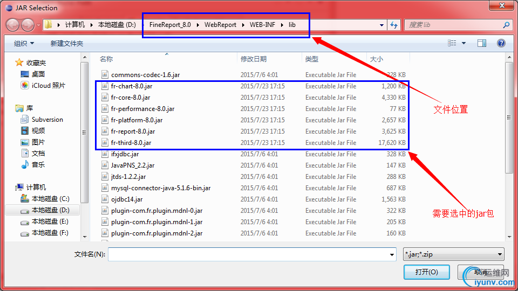Click the fr-platform-8.0.jar file icon
Viewport: 518px width, 291px height.
[x=105, y=120]
